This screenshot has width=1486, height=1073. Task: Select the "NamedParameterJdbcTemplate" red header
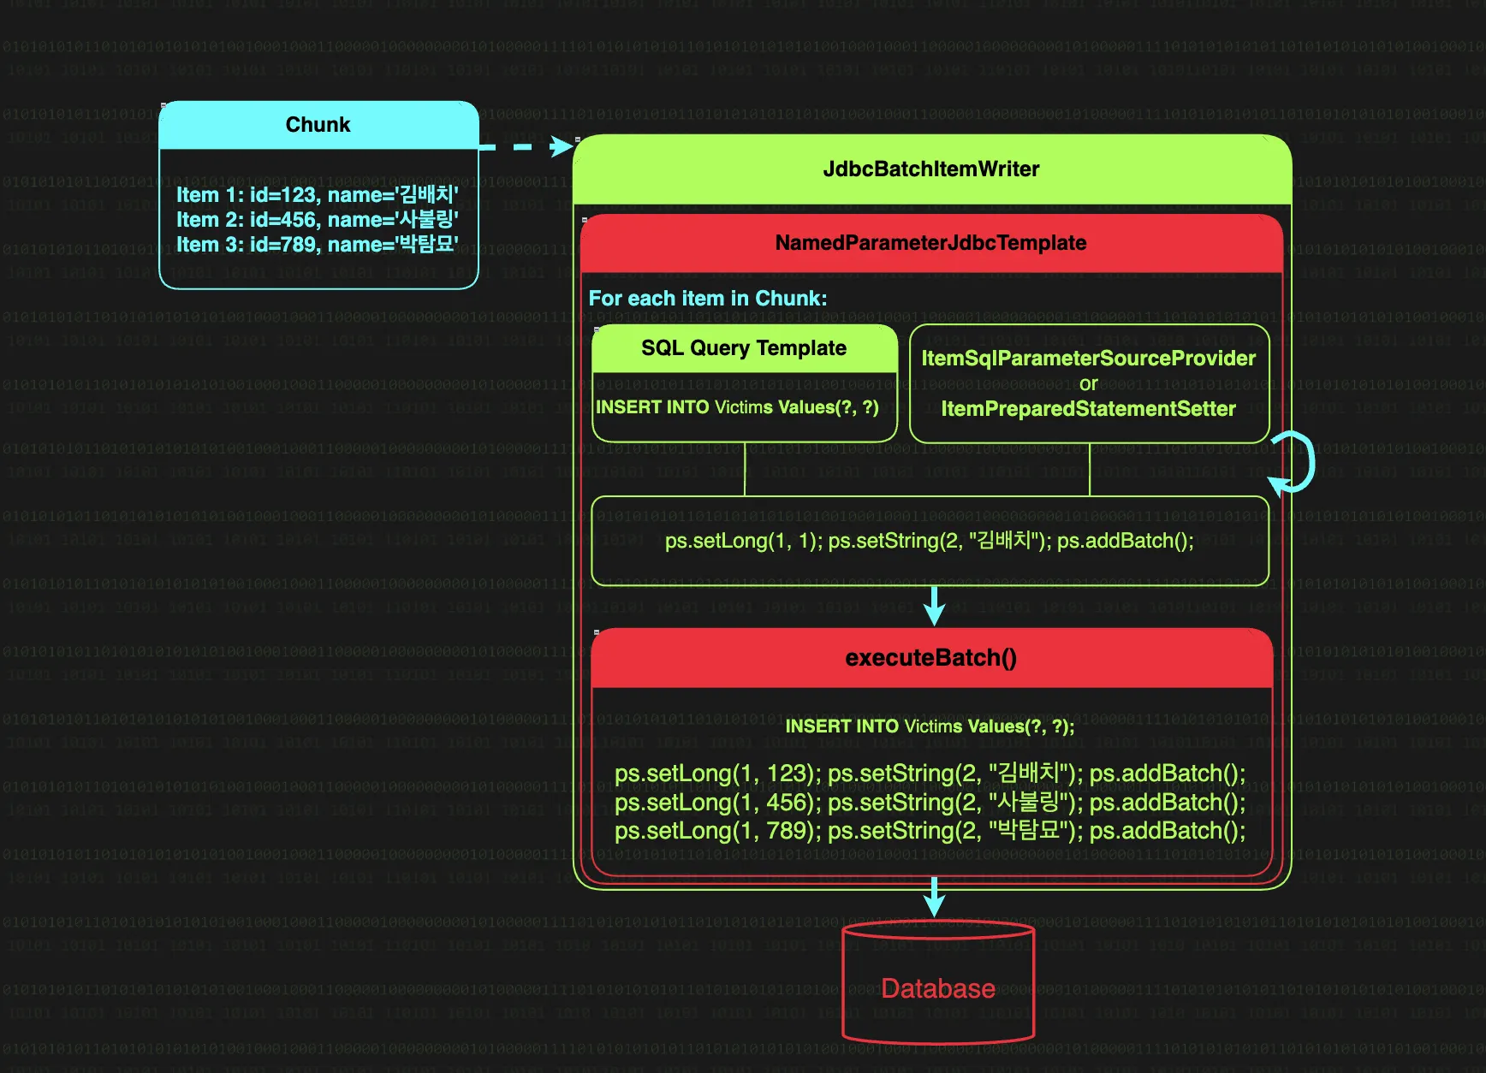click(x=931, y=243)
